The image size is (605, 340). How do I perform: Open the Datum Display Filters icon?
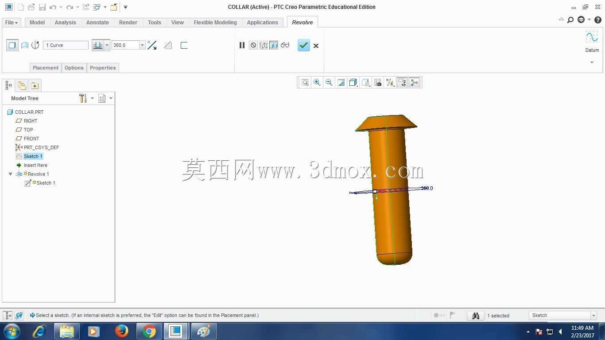pyautogui.click(x=390, y=82)
